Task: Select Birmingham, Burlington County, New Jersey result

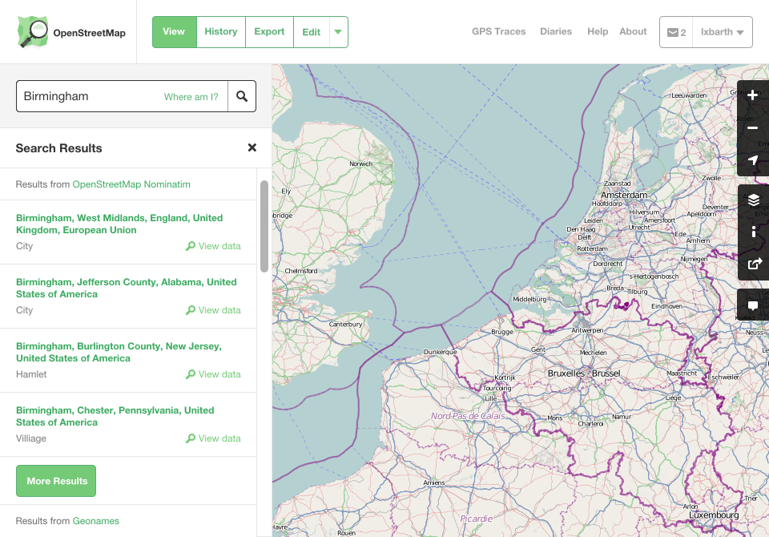Action: click(119, 352)
